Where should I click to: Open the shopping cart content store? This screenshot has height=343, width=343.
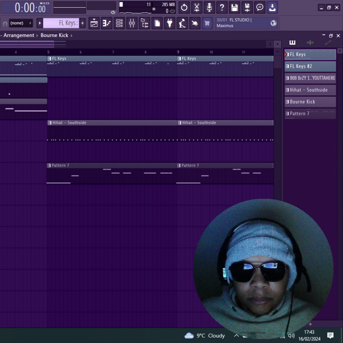[207, 23]
